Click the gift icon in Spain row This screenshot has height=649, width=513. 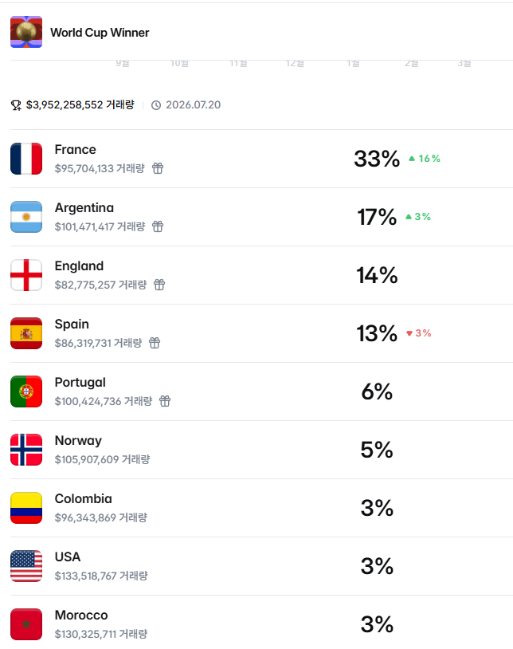coord(155,343)
